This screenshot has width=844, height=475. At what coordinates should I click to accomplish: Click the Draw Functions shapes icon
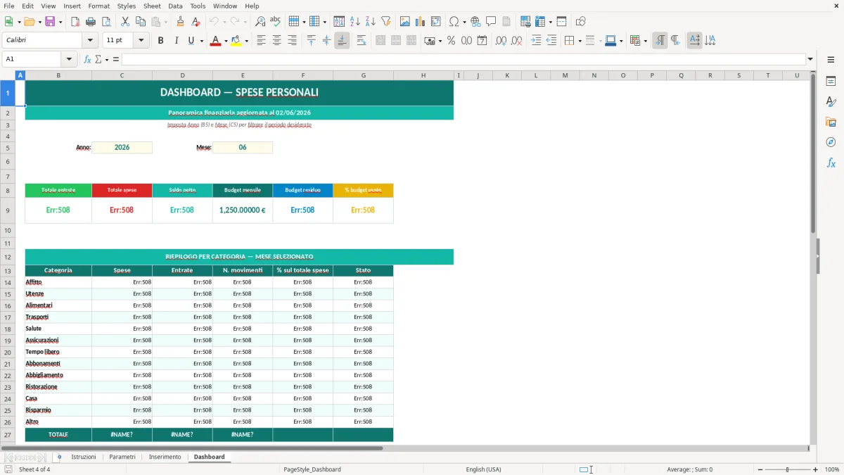tap(581, 22)
